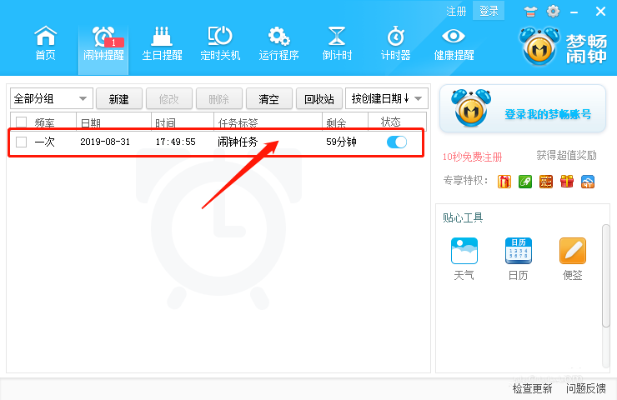This screenshot has width=617, height=400.
Task: Select the 2019-08-31 date cell
Action: (105, 142)
